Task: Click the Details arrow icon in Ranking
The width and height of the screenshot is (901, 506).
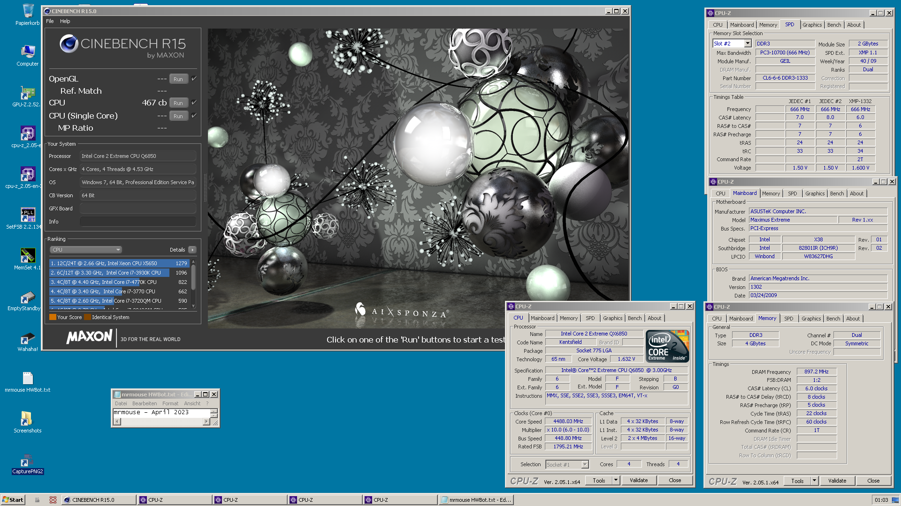Action: [192, 250]
